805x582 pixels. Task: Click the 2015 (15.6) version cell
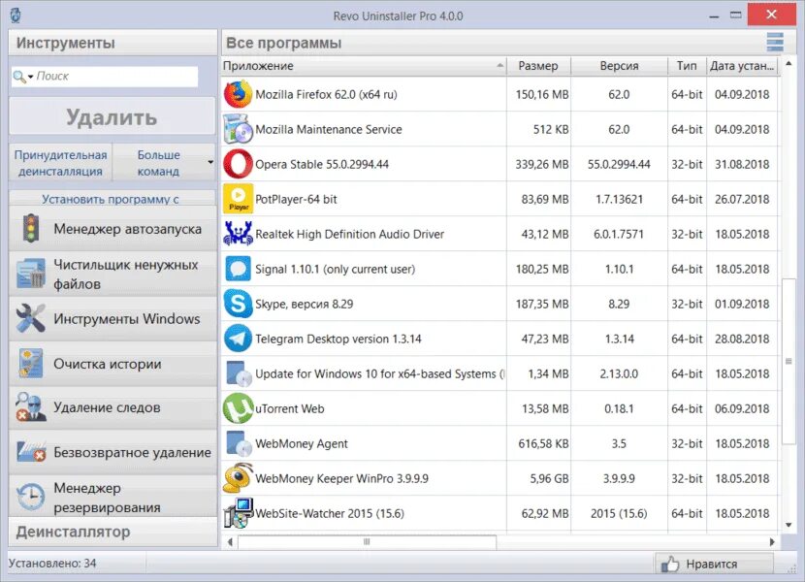pos(619,513)
